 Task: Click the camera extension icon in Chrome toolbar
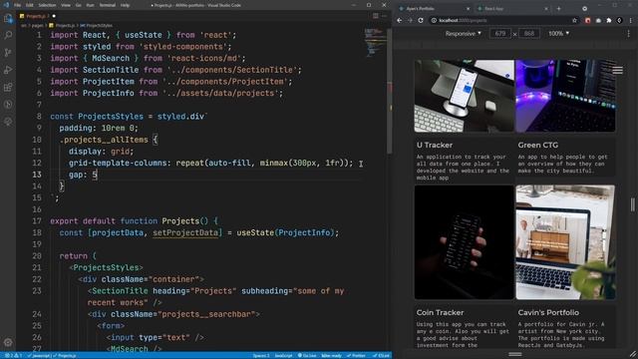(x=598, y=20)
